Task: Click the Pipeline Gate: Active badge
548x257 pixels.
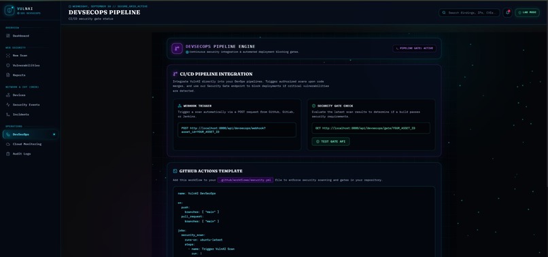Action: pyautogui.click(x=415, y=48)
